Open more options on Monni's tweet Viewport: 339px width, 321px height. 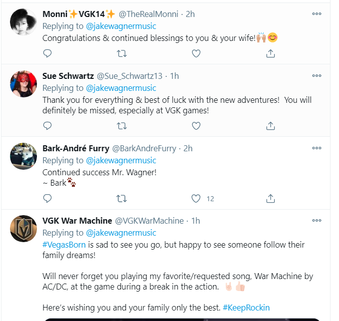coord(317,14)
